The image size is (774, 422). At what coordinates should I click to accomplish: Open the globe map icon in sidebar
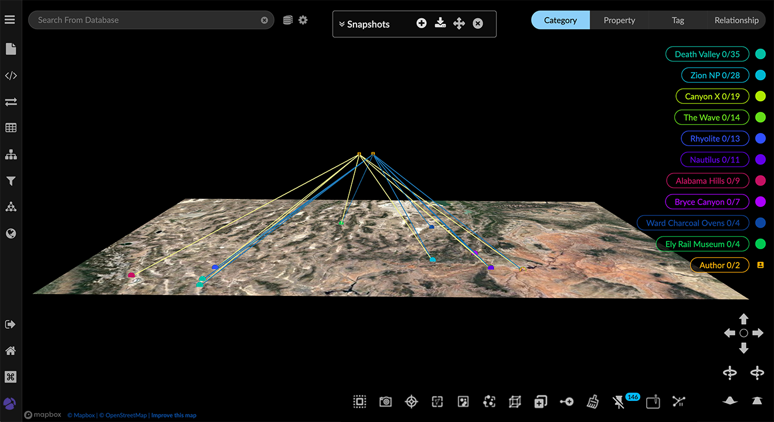click(x=11, y=233)
